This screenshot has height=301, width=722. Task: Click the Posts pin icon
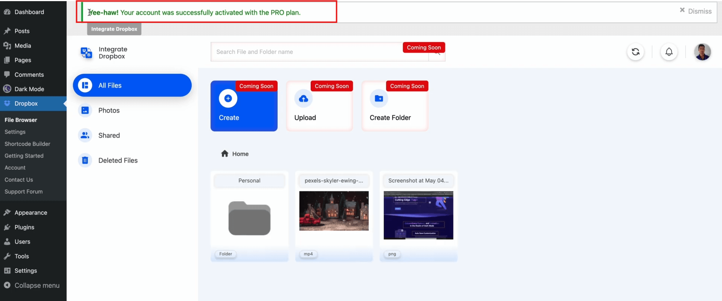[7, 31]
